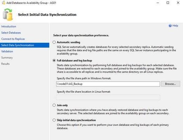Click 'Specify the file share path in Windows format' label

pyautogui.click(x=84, y=78)
